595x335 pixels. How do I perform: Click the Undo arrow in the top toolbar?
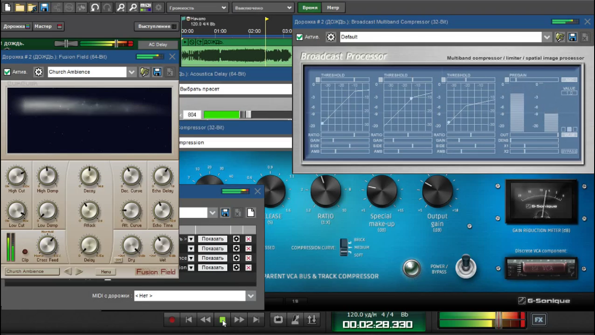tap(95, 7)
